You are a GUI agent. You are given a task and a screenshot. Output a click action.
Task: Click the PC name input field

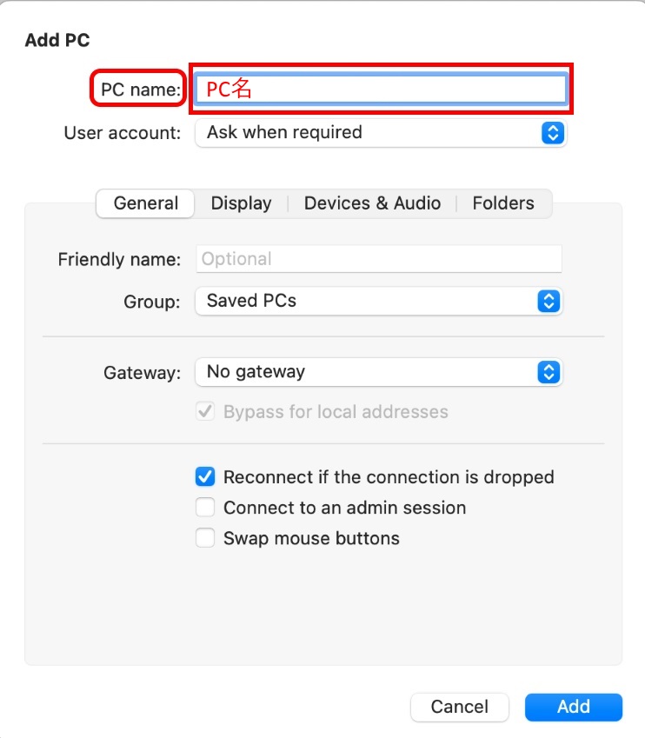tap(380, 89)
